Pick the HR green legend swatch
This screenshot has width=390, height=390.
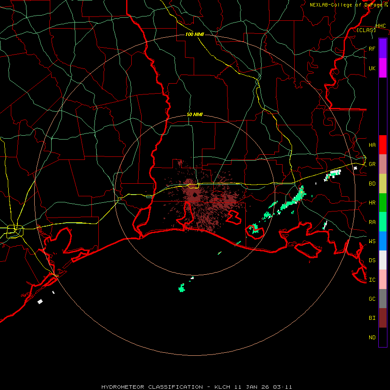click(383, 203)
